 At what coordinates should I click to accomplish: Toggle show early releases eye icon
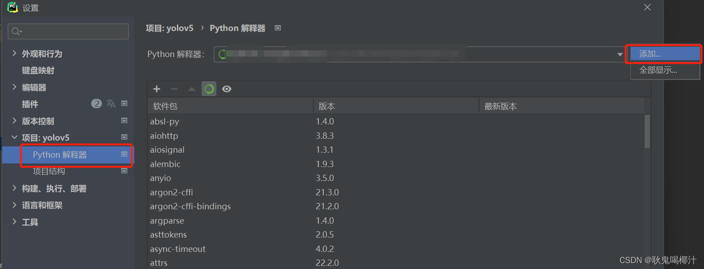coord(227,89)
